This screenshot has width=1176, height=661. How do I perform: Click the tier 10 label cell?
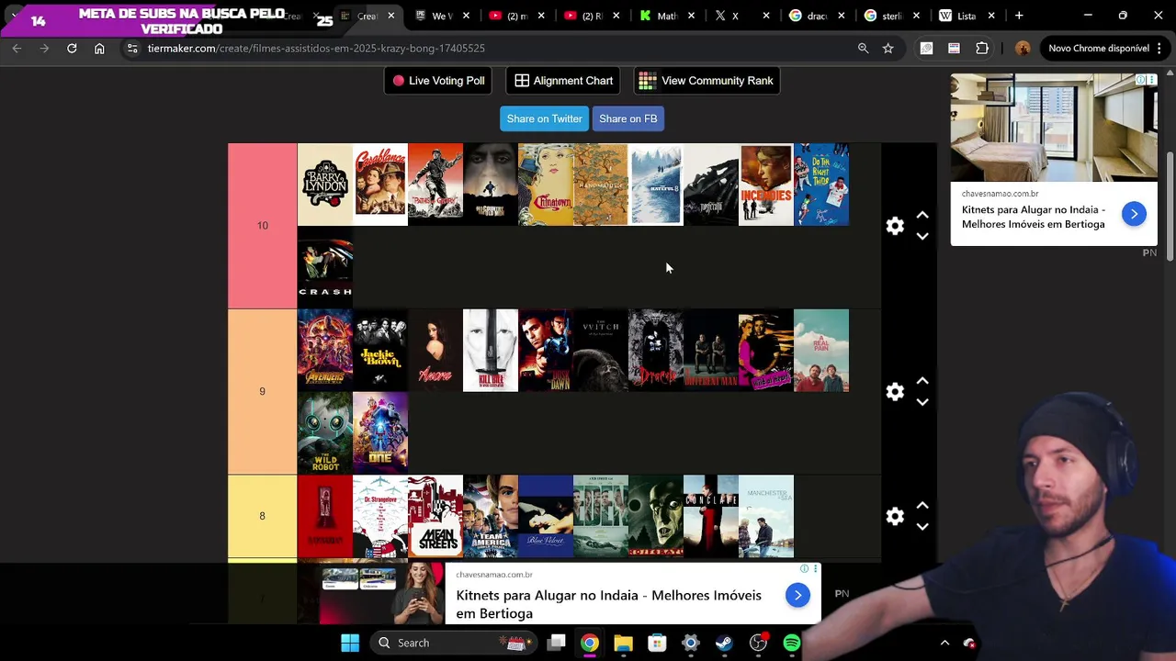pyautogui.click(x=263, y=226)
